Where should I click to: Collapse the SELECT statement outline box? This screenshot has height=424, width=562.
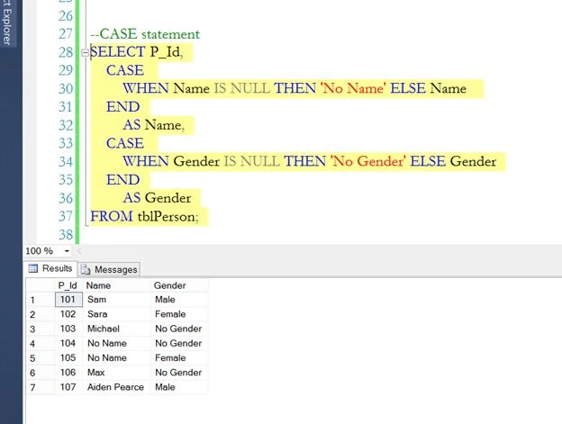coord(85,53)
